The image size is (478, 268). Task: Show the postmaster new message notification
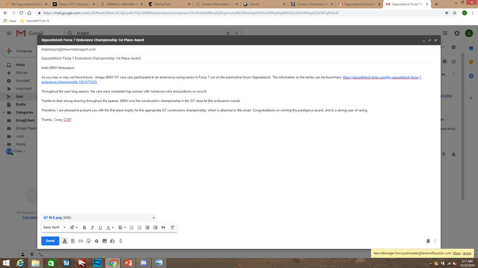click(x=456, y=253)
